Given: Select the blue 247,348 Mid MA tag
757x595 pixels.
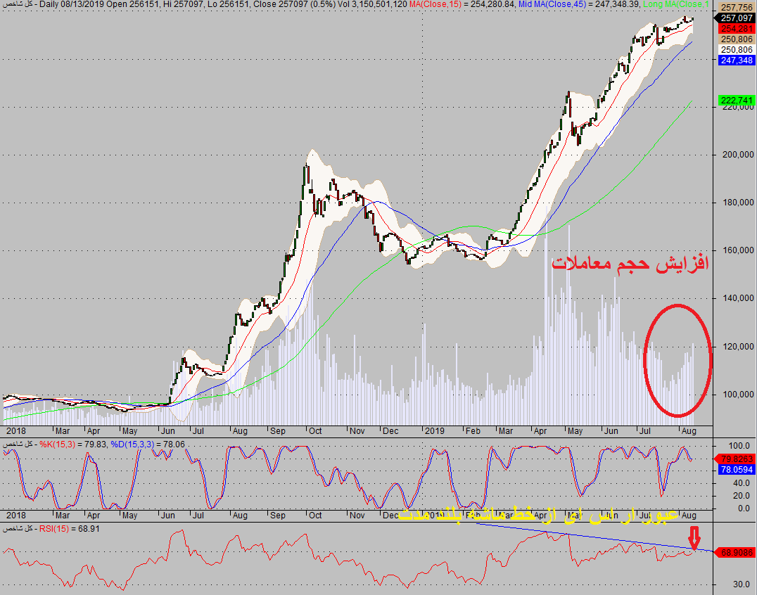Looking at the screenshot, I should click(736, 60).
